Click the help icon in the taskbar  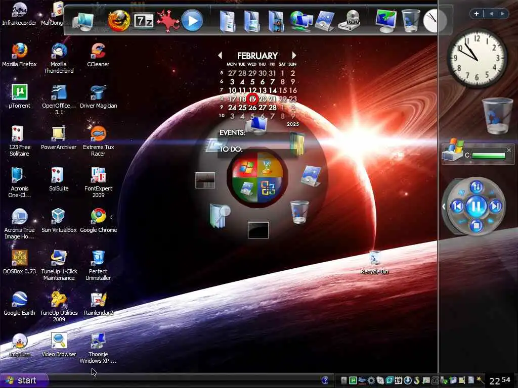coord(325,380)
